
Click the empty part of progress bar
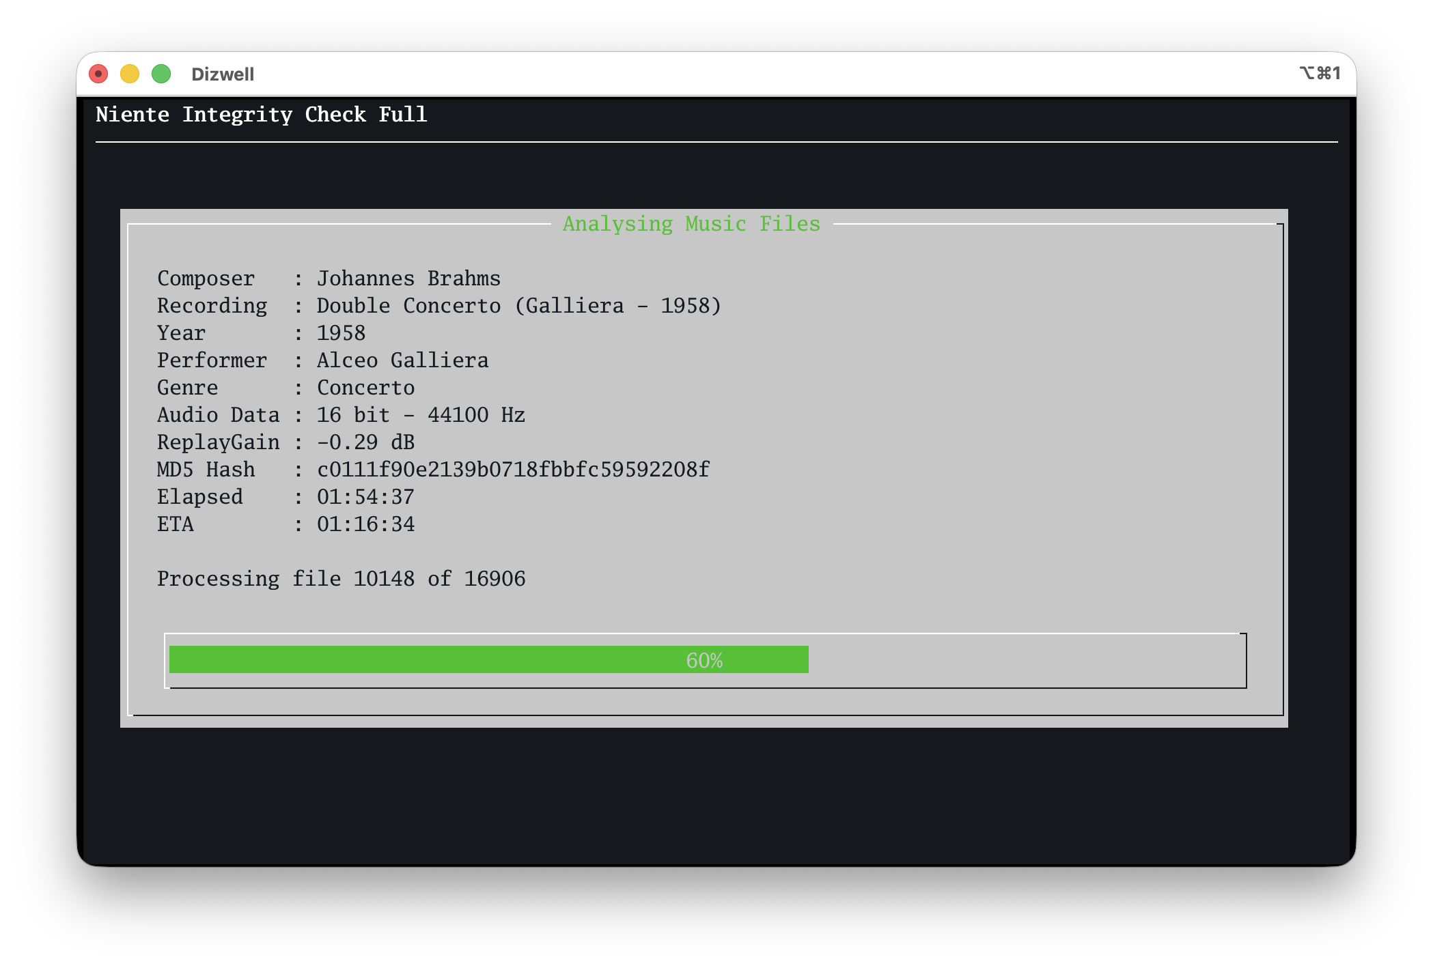[1025, 659]
